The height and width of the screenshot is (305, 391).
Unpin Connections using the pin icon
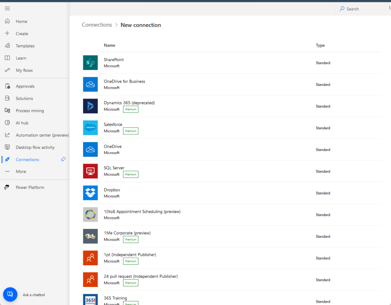(63, 159)
